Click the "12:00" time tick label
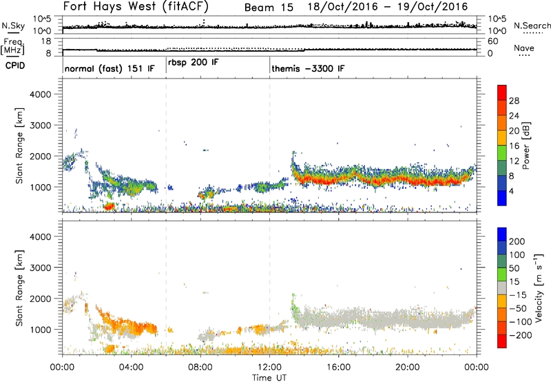Screen dimensions: 551x382 pos(269,368)
